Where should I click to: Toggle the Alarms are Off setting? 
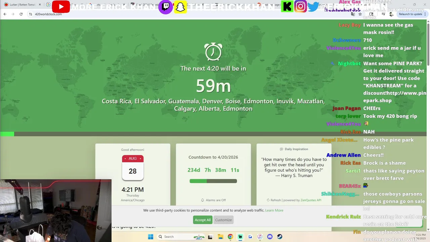point(213,200)
